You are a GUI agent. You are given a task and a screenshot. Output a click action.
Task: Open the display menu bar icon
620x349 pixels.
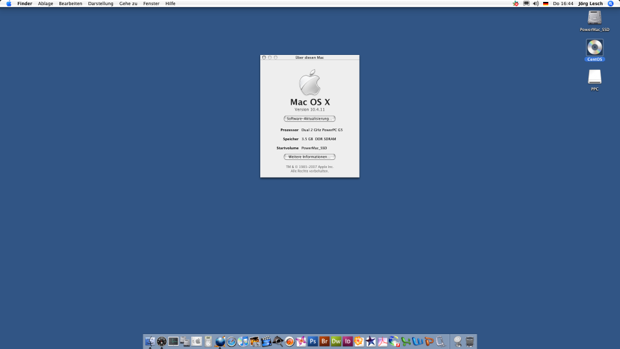point(526,4)
